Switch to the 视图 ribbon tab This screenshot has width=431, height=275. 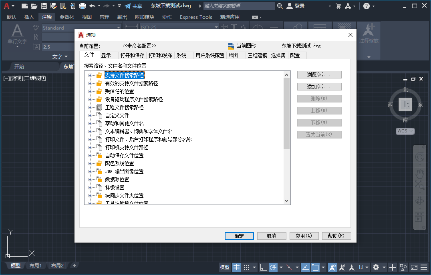coord(87,17)
